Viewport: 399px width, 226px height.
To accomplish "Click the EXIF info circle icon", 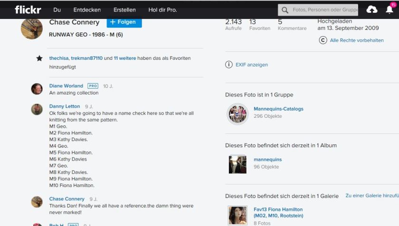I will 229,65.
